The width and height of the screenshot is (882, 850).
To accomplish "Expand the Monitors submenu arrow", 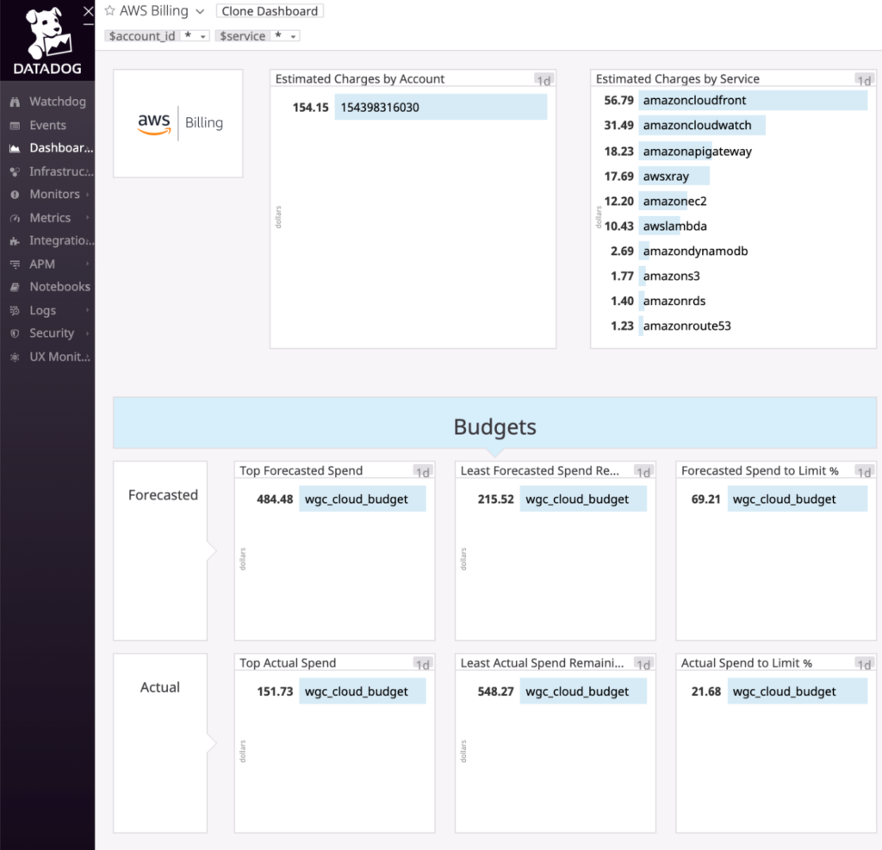I will pos(87,195).
